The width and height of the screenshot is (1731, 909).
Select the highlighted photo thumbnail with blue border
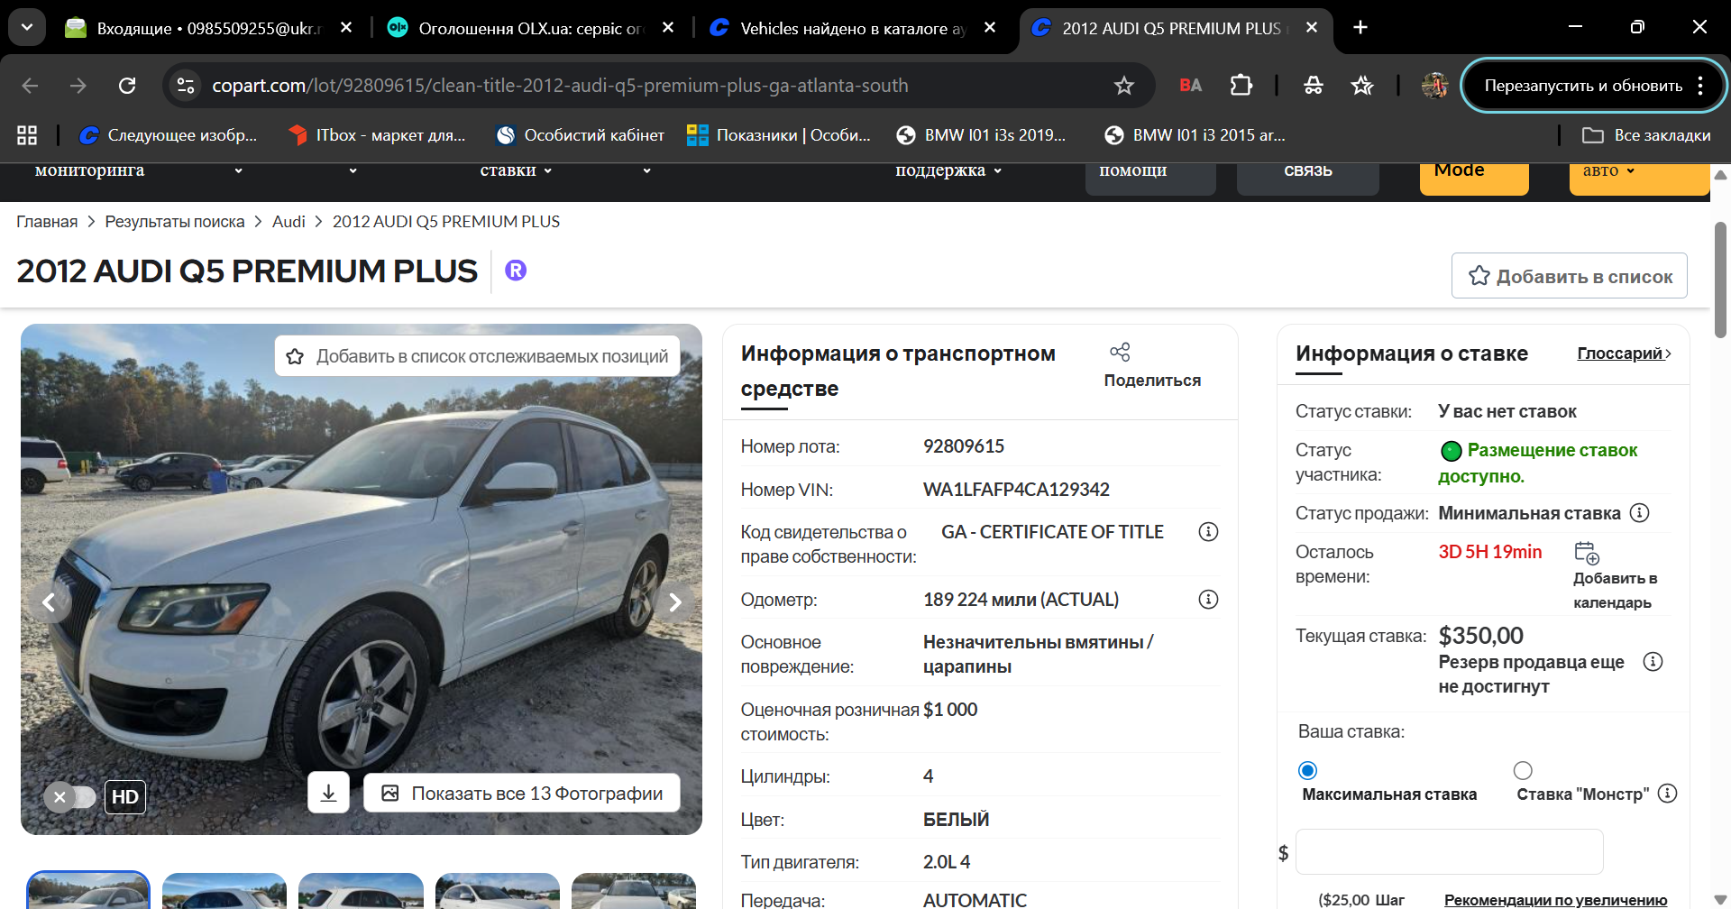[x=88, y=890]
